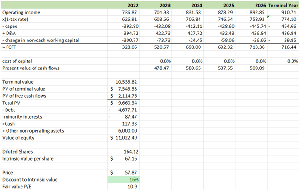Select the green highlighted 16% cell

(123, 180)
